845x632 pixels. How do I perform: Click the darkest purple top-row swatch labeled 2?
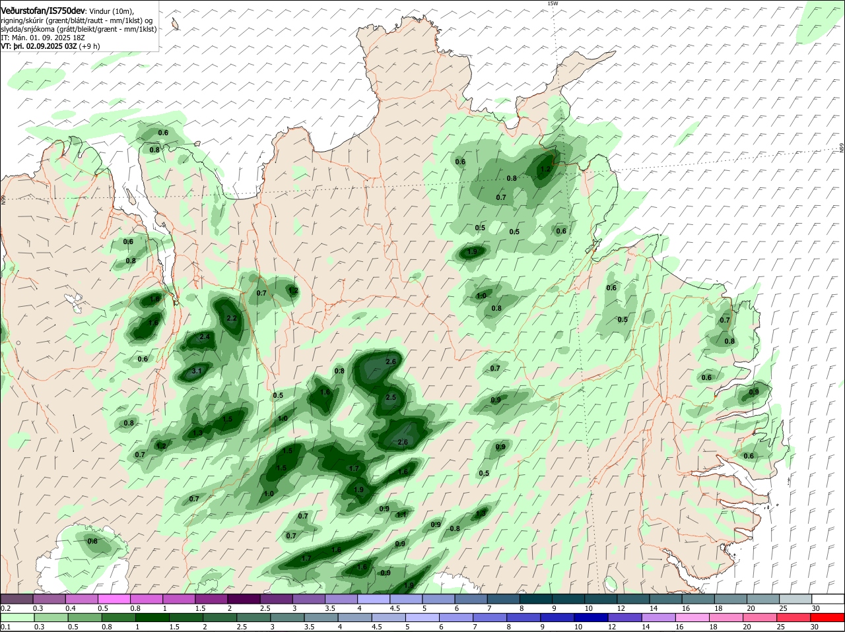[x=243, y=598]
